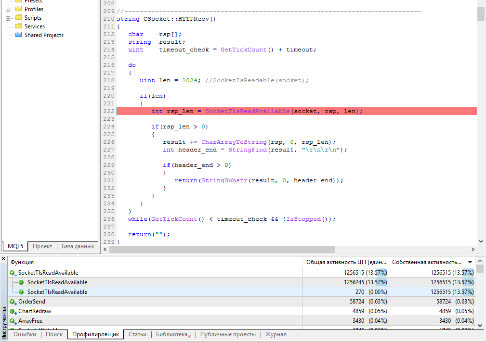Switch to the База данных tab
Viewport: 486px width, 342px height.
tap(78, 246)
